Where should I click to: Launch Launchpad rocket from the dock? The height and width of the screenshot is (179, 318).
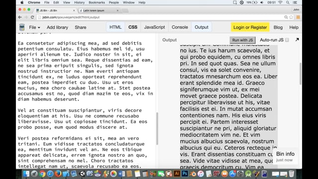click(x=34, y=174)
